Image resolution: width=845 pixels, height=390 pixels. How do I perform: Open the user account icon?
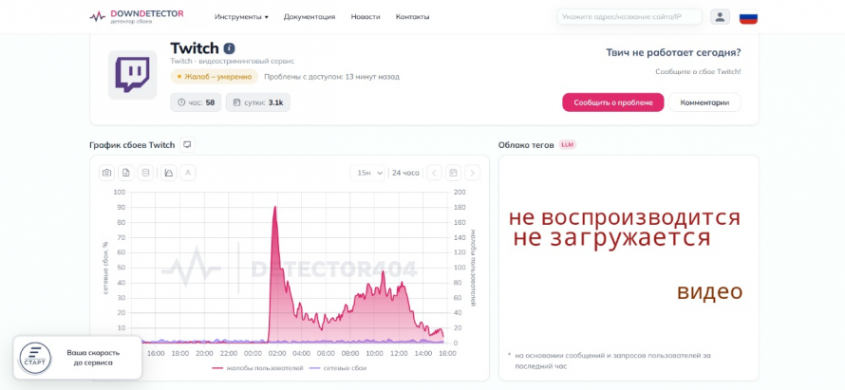[x=720, y=17]
